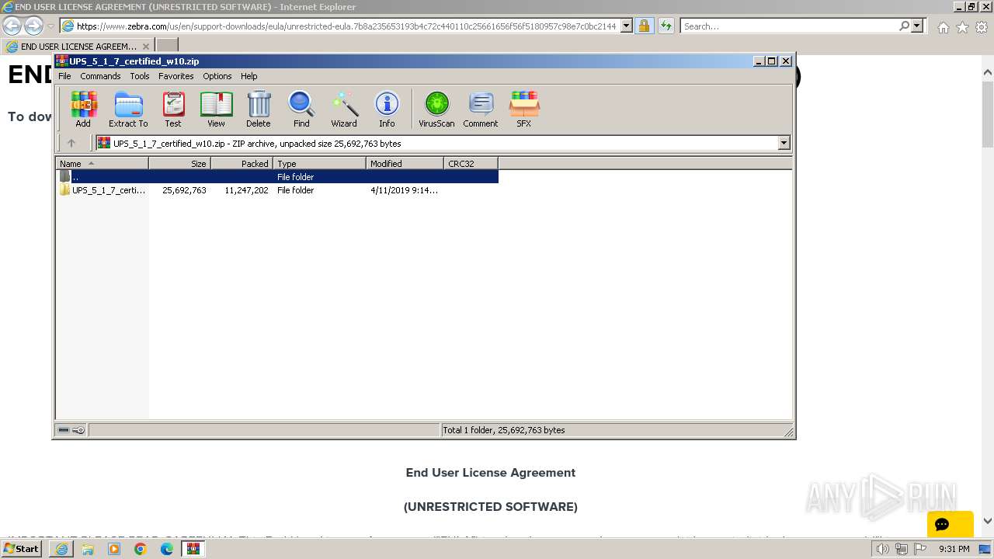Select the END USER LICENSE AGREEMENT tab

pyautogui.click(x=78, y=46)
